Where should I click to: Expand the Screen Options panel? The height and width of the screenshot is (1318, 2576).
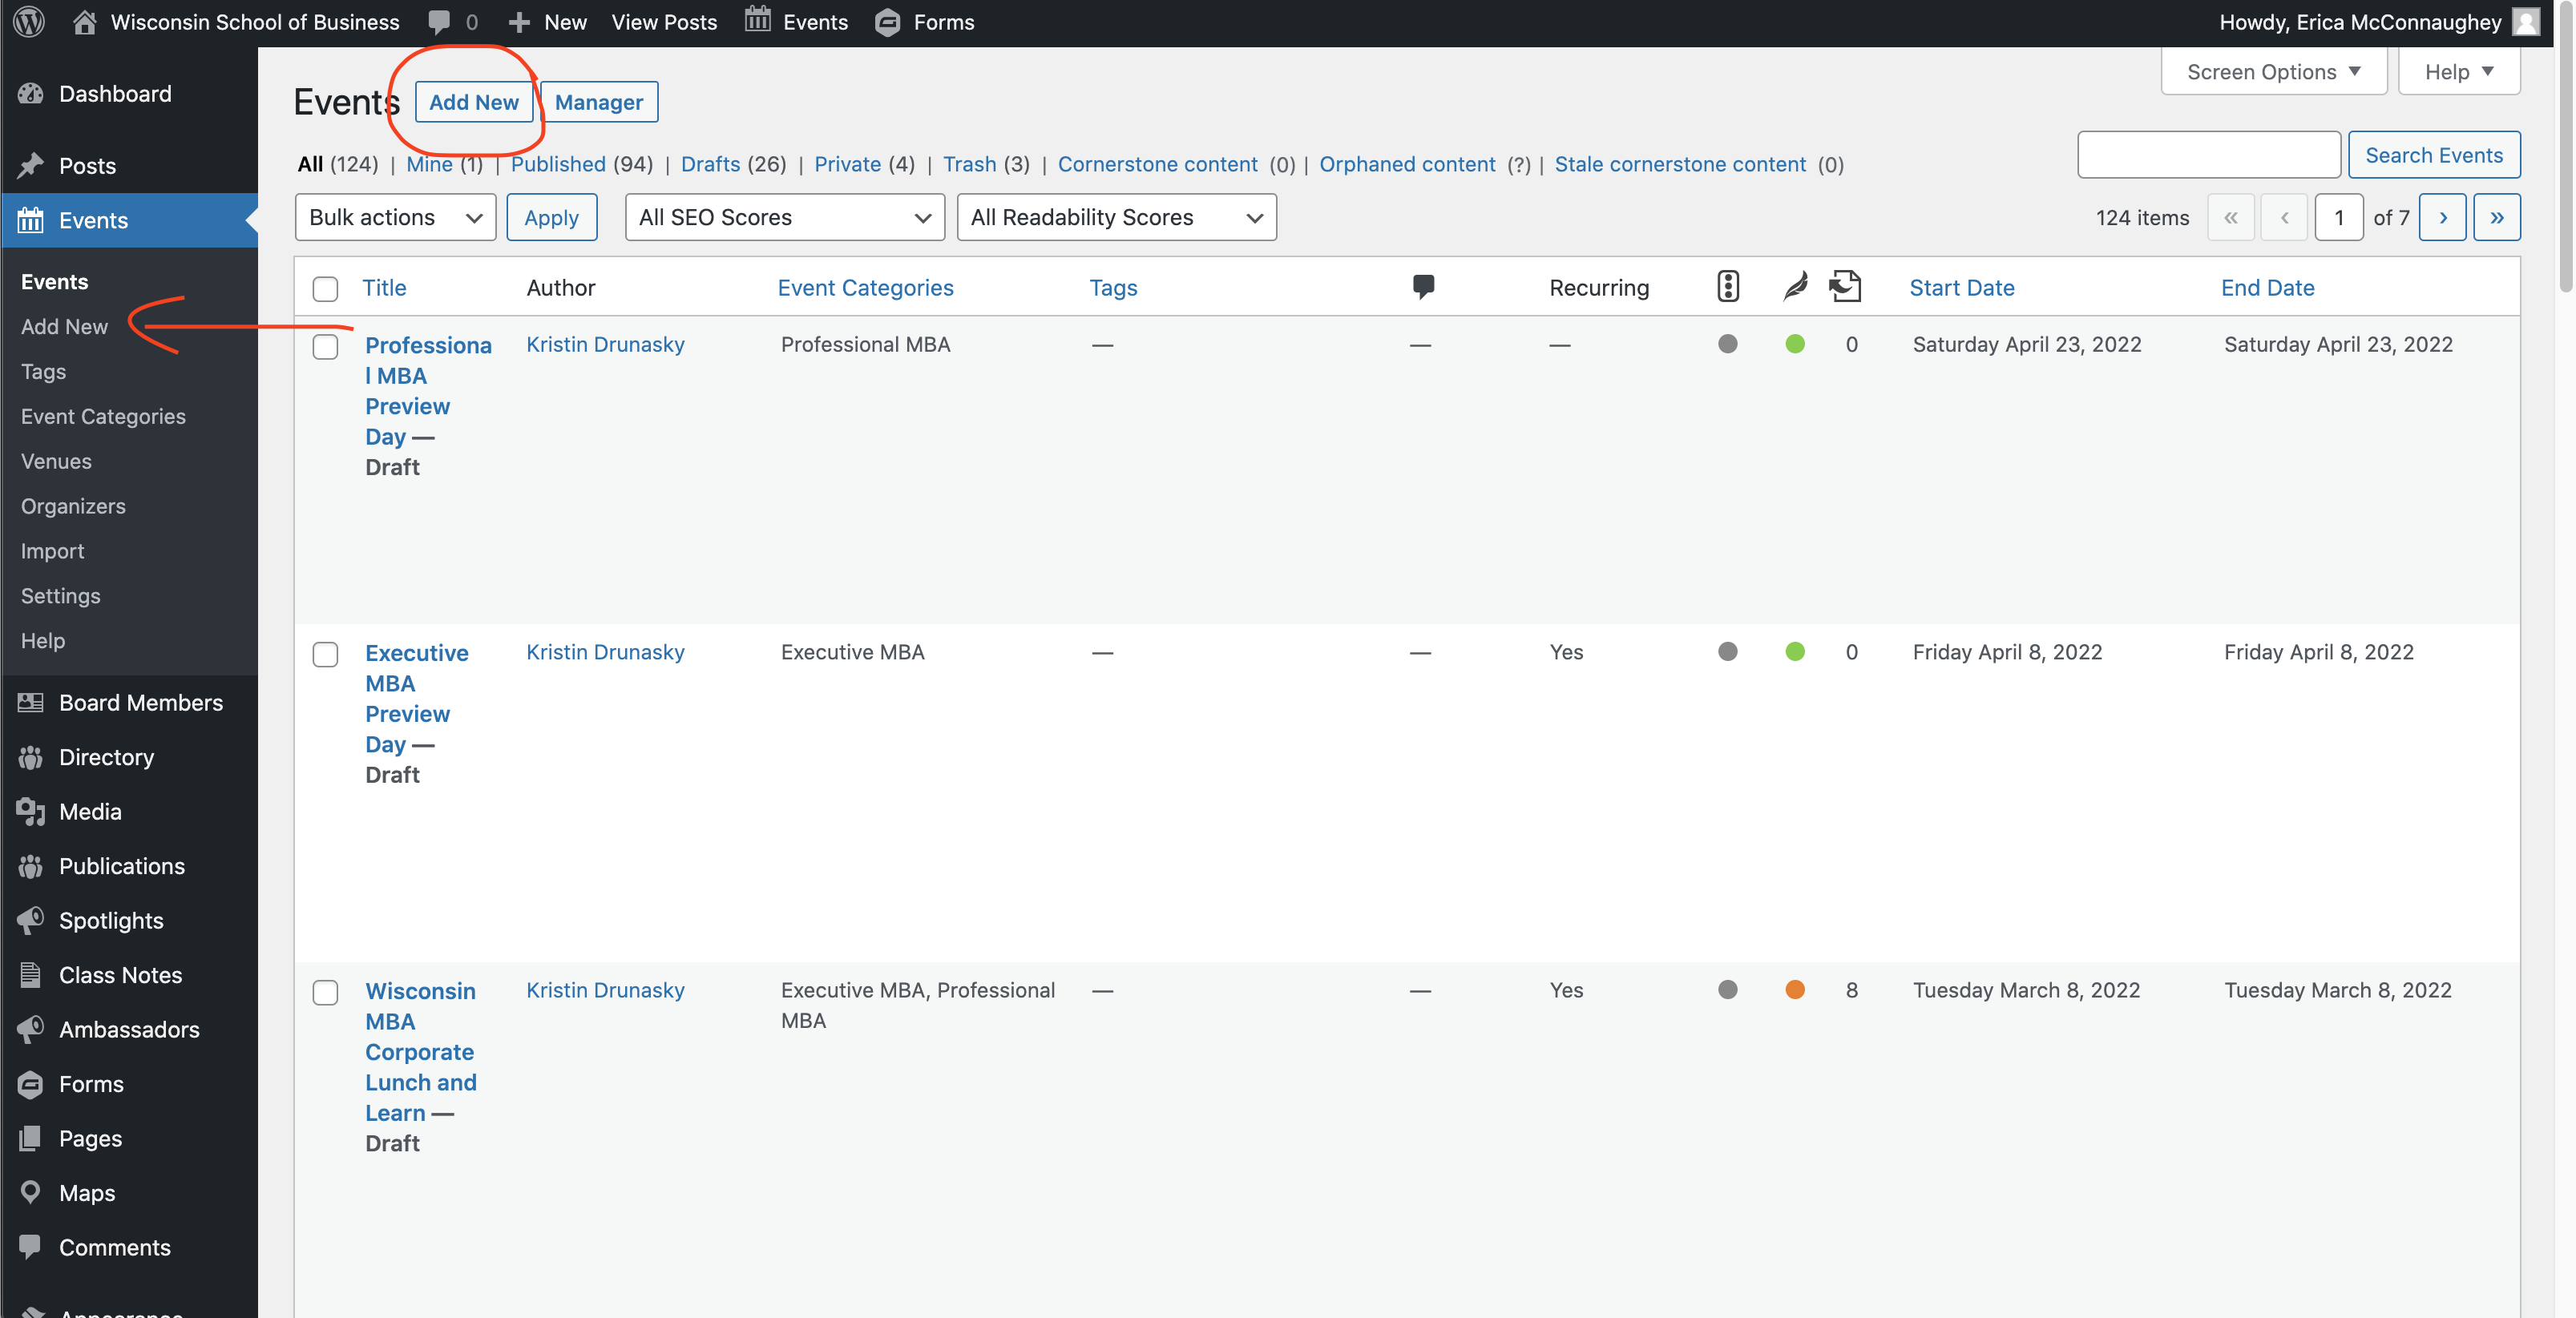(x=2272, y=72)
